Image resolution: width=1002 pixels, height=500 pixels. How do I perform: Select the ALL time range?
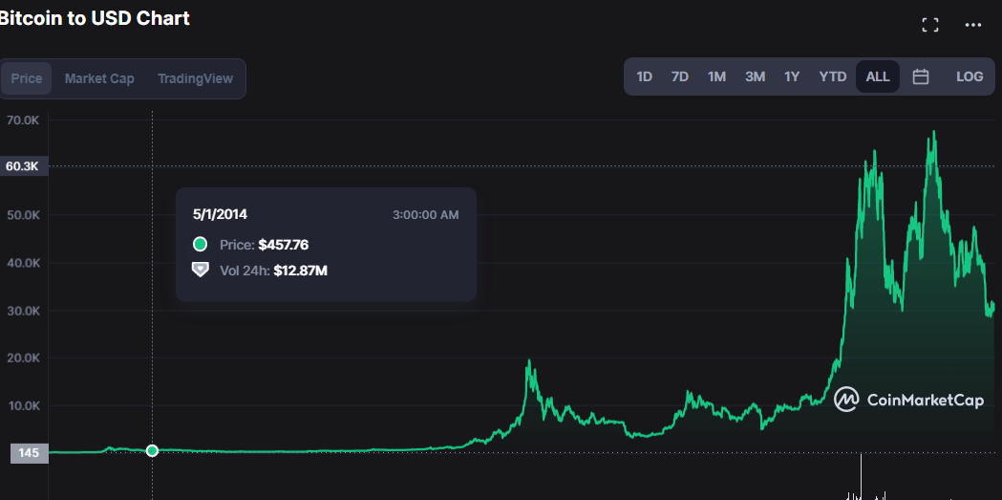[878, 76]
